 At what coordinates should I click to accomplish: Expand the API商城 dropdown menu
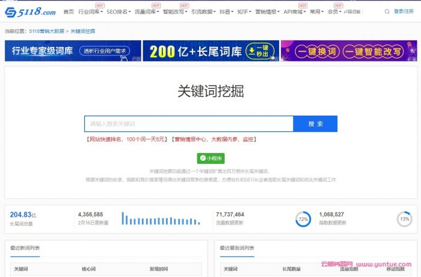294,11
